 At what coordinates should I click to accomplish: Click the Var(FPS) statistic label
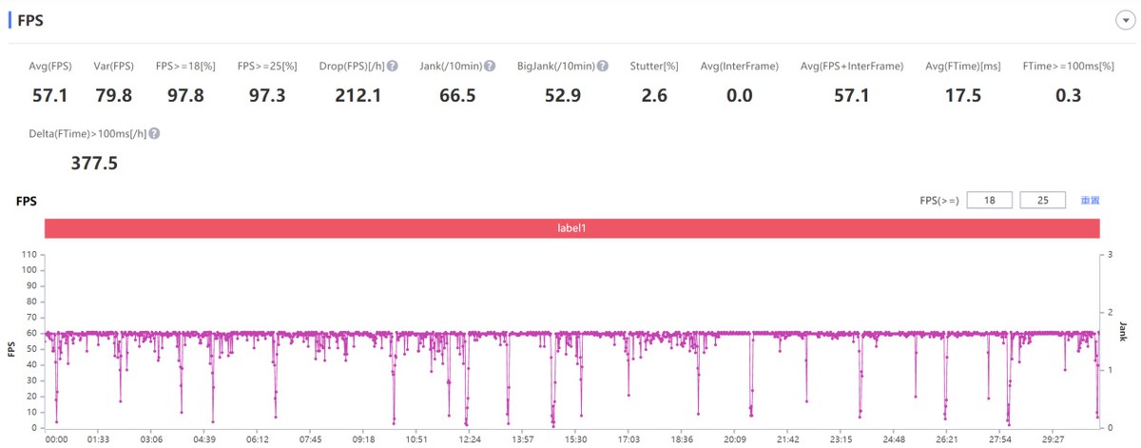(113, 67)
